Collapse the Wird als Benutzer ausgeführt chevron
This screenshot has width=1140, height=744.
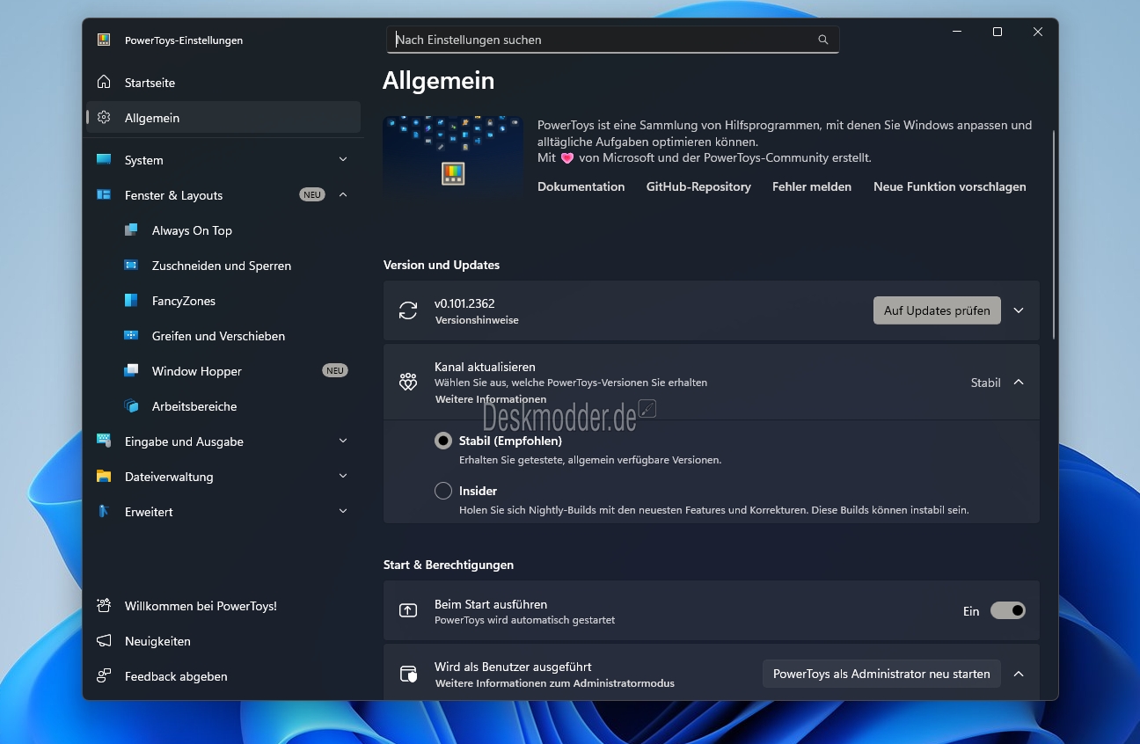pyautogui.click(x=1019, y=674)
